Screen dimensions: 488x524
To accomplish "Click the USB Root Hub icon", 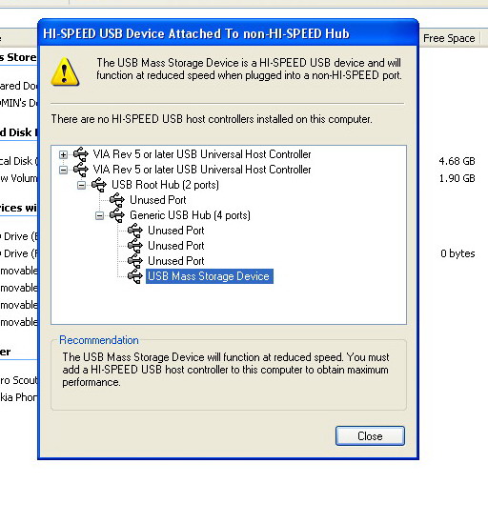I will [99, 185].
